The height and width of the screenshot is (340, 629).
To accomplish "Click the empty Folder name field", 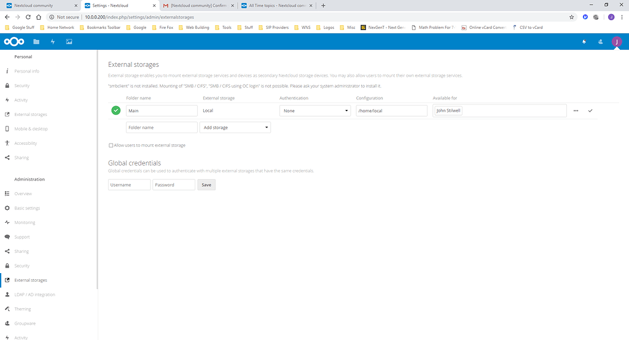I will coord(162,128).
